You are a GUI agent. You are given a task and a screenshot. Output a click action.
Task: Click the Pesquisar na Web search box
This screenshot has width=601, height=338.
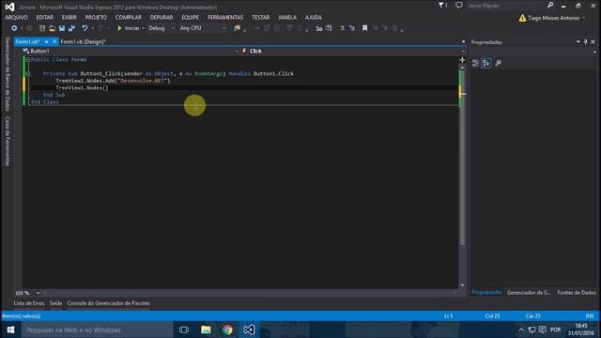click(97, 330)
